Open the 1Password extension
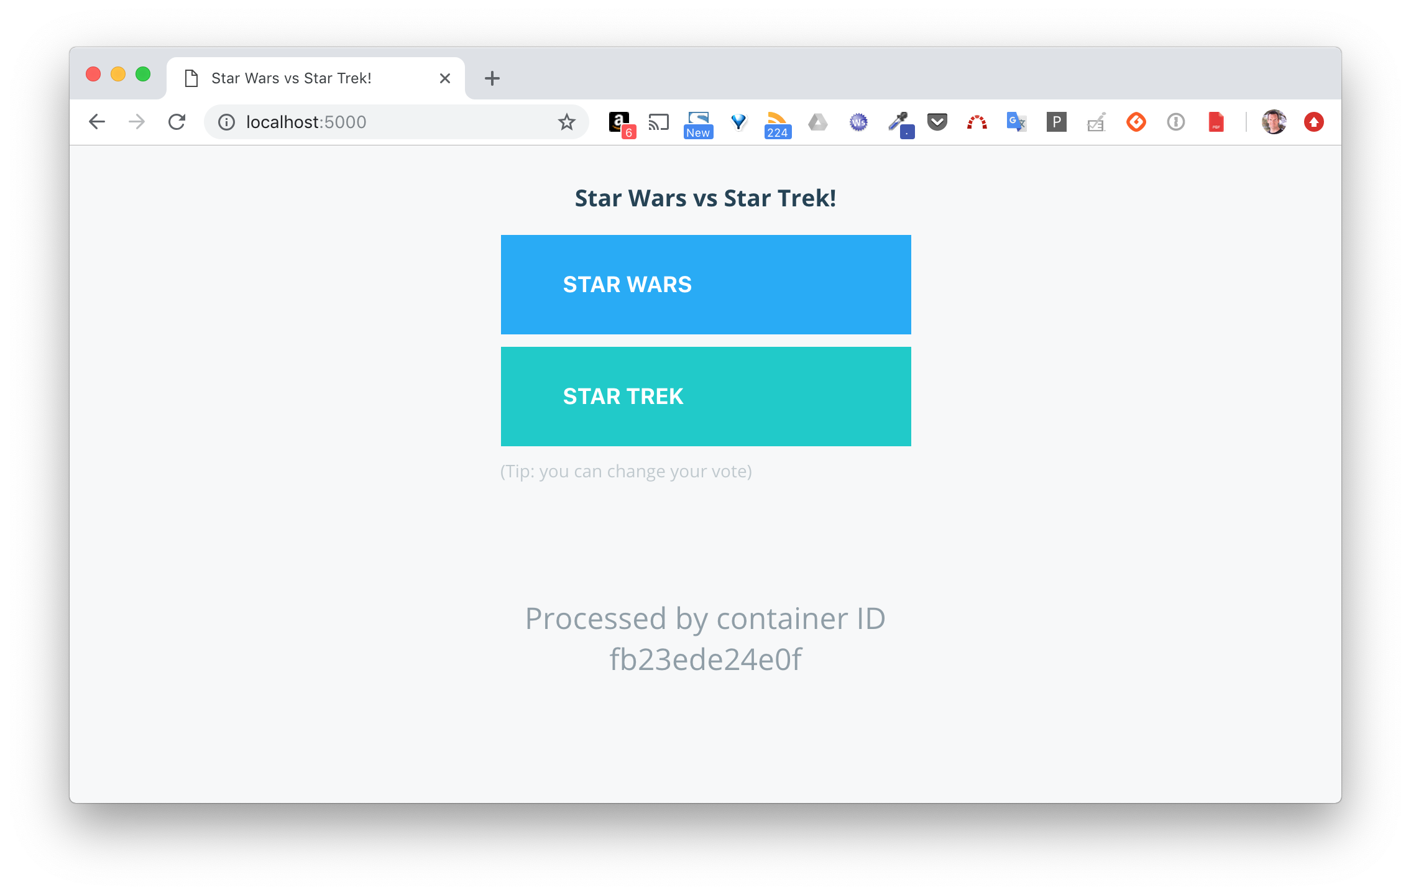 point(1175,122)
